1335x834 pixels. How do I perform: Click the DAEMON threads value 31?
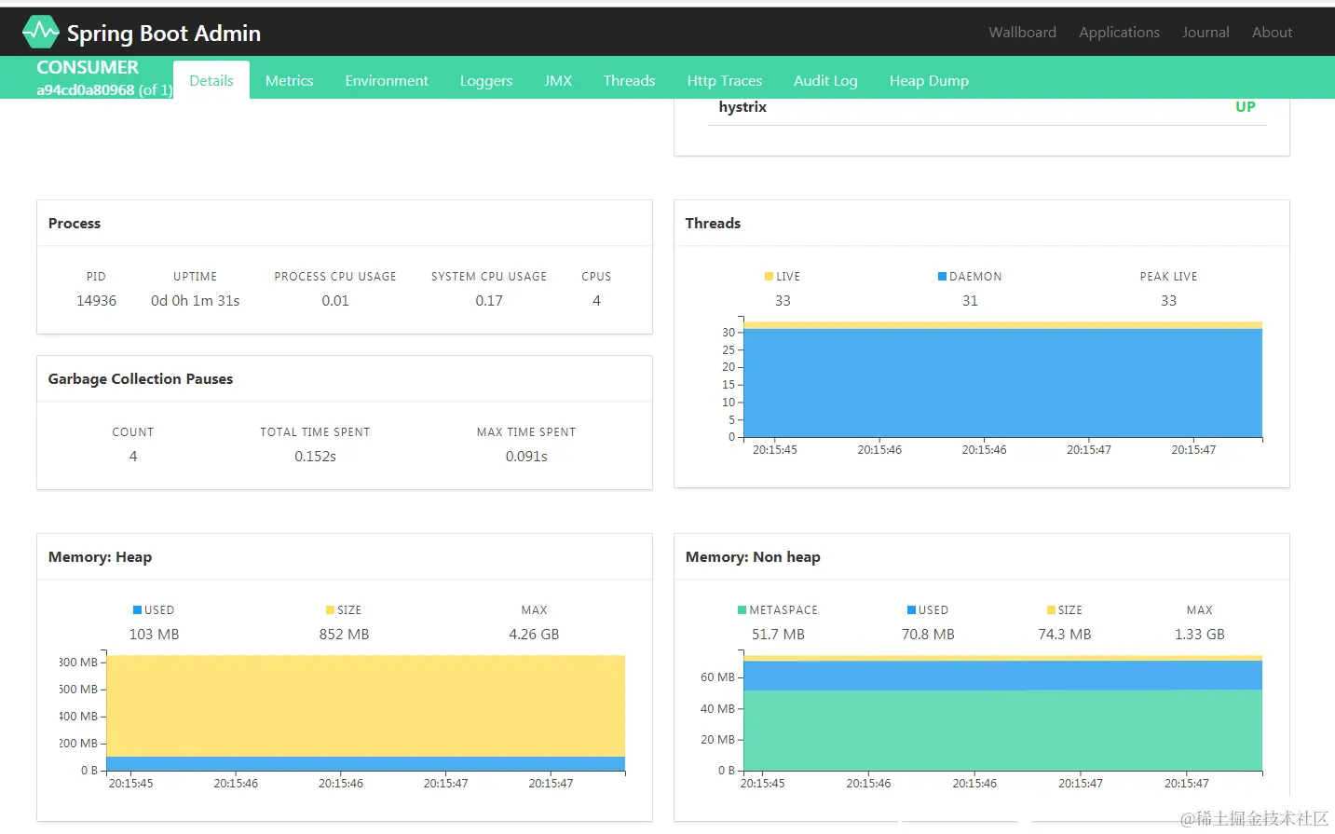pos(970,301)
